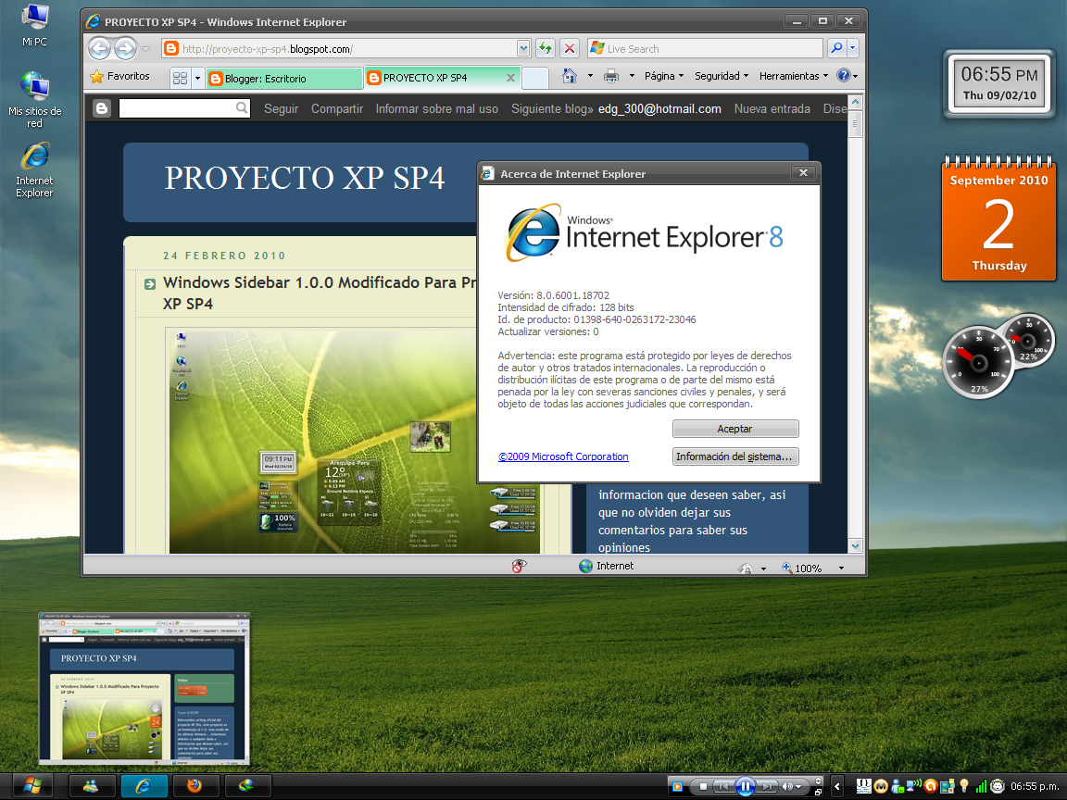
Task: Show Quick Tabs grid view
Action: point(180,78)
